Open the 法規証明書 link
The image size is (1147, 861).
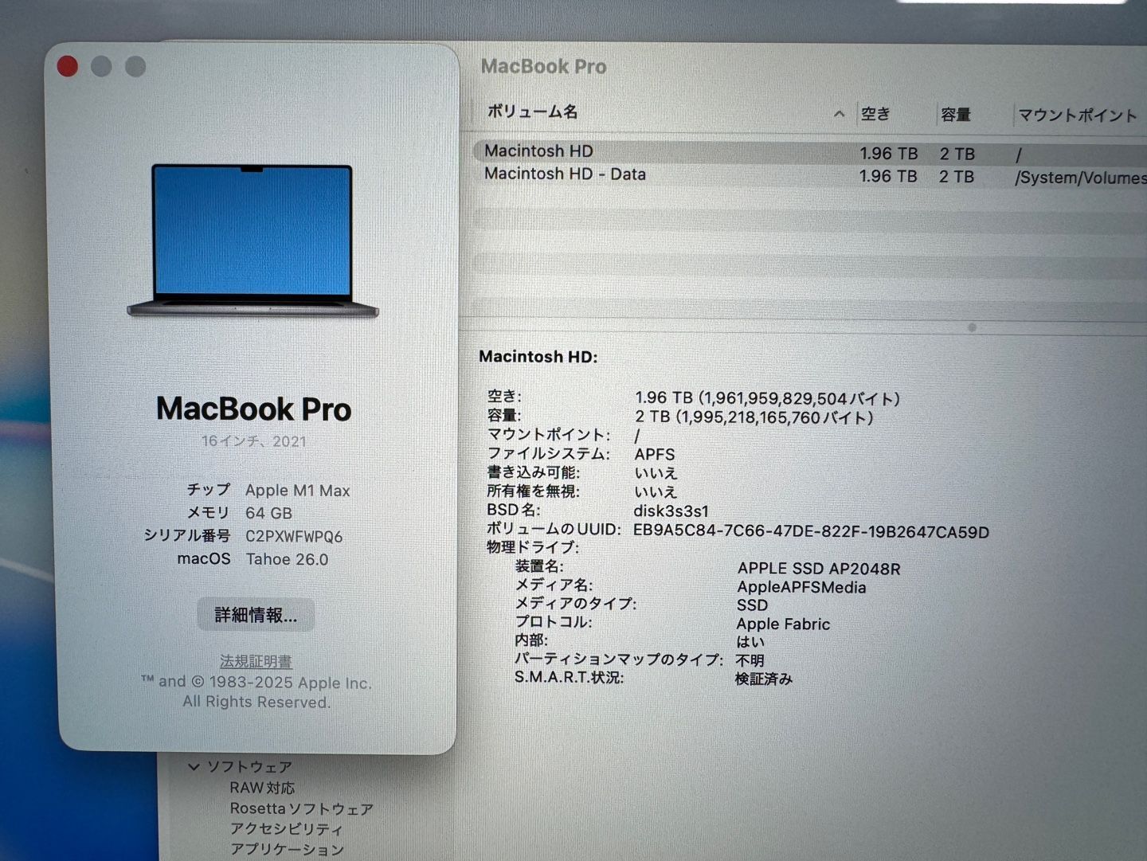(256, 661)
